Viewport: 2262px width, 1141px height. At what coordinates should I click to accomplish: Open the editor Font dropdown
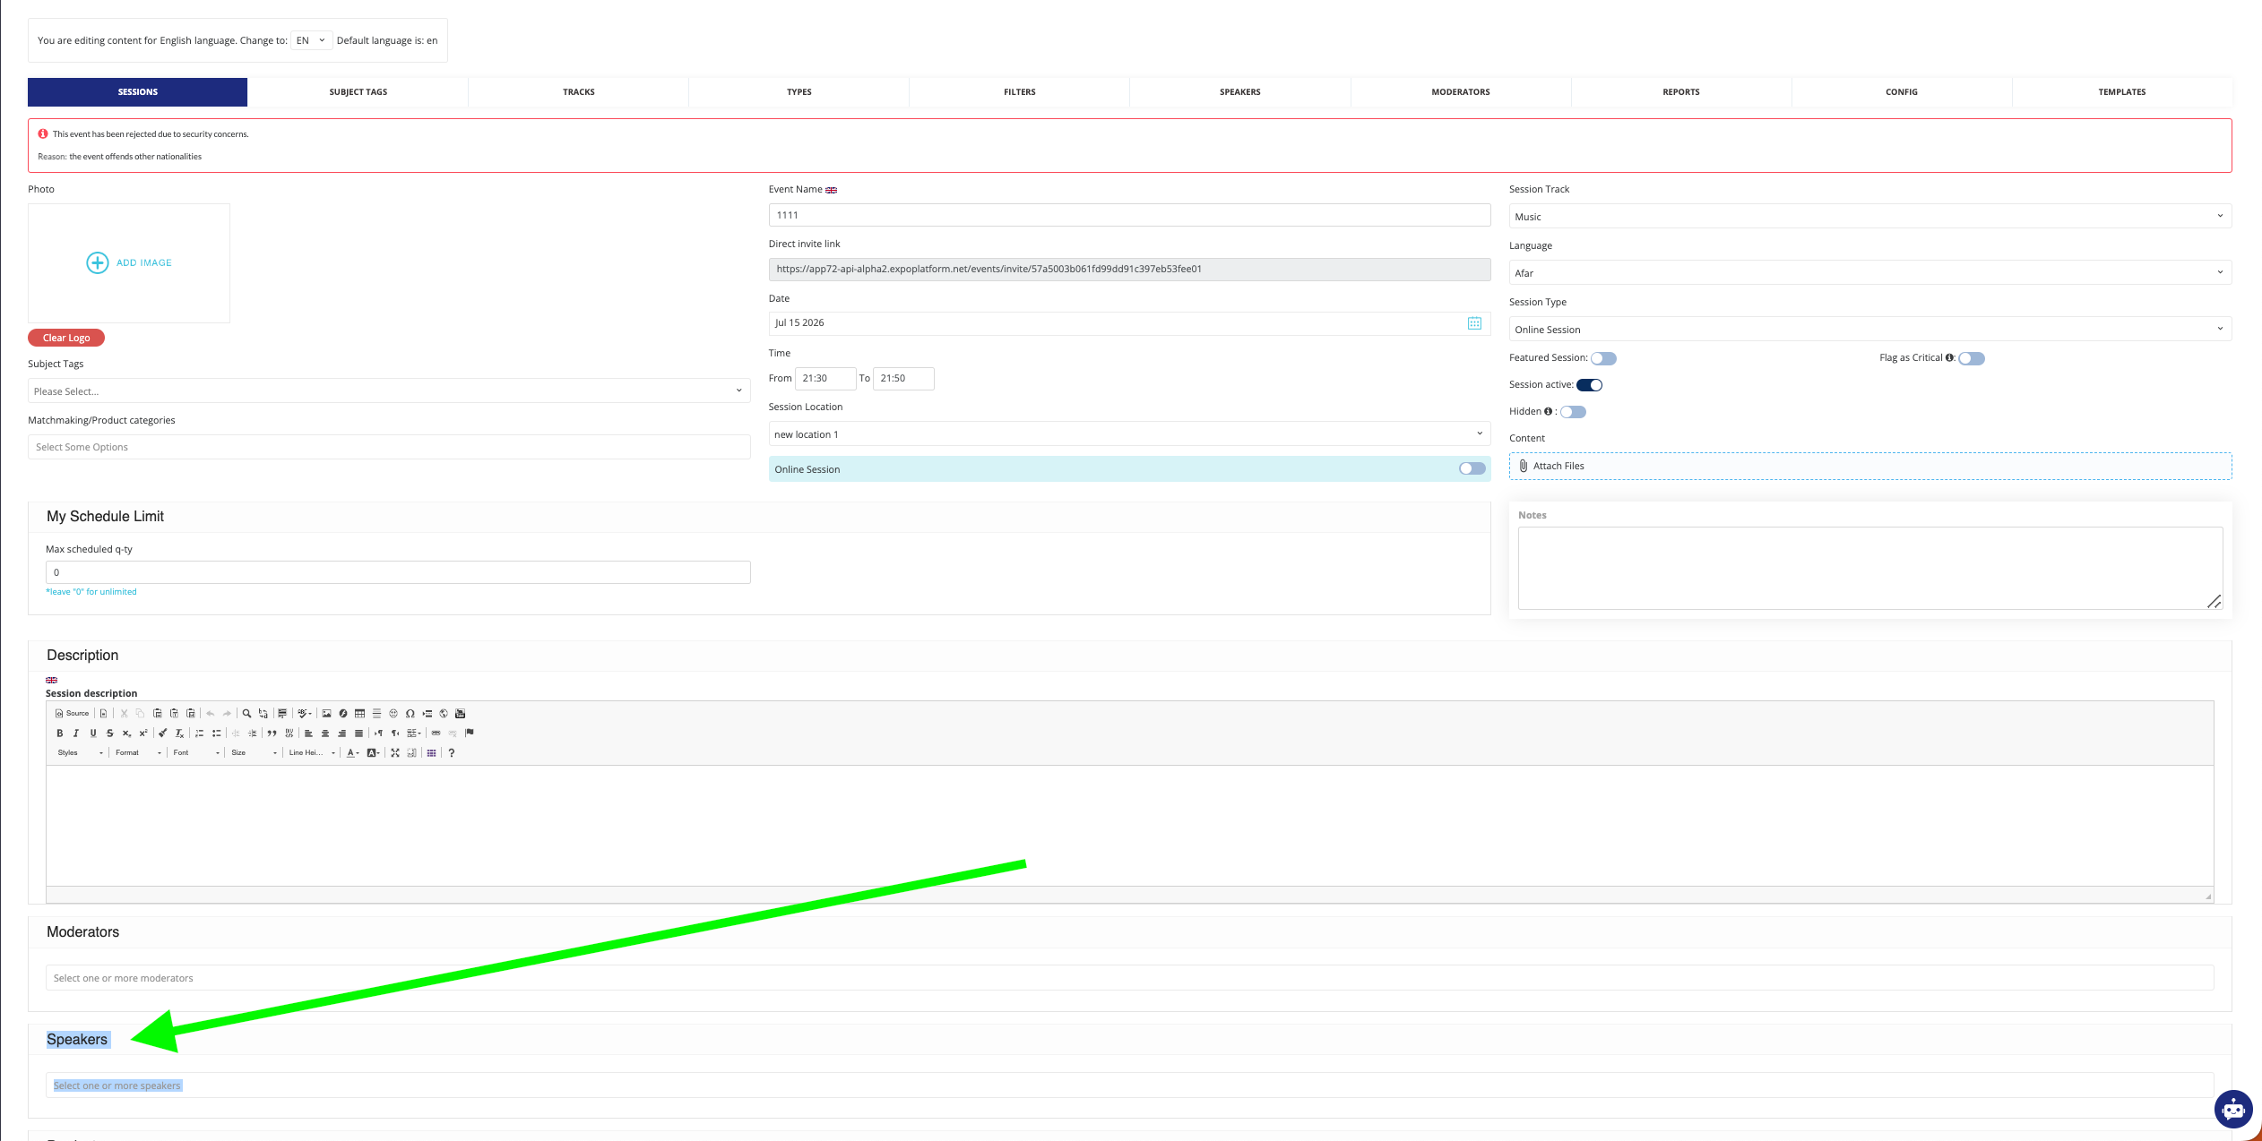click(x=196, y=753)
